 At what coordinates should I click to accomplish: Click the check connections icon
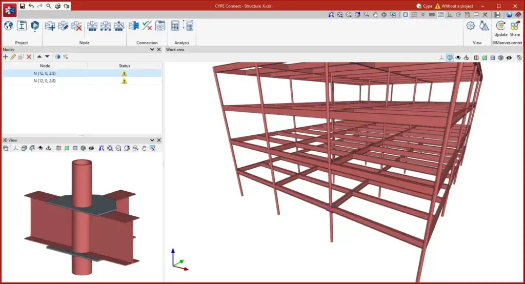pyautogui.click(x=147, y=26)
